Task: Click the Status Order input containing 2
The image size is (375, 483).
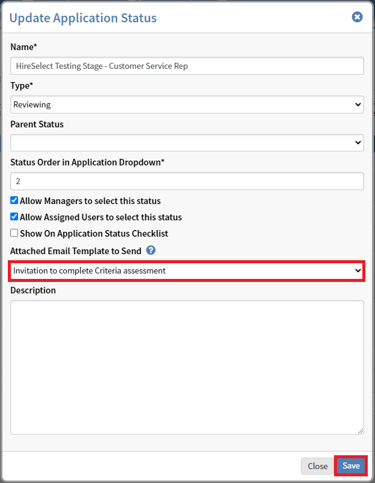Action: point(187,181)
